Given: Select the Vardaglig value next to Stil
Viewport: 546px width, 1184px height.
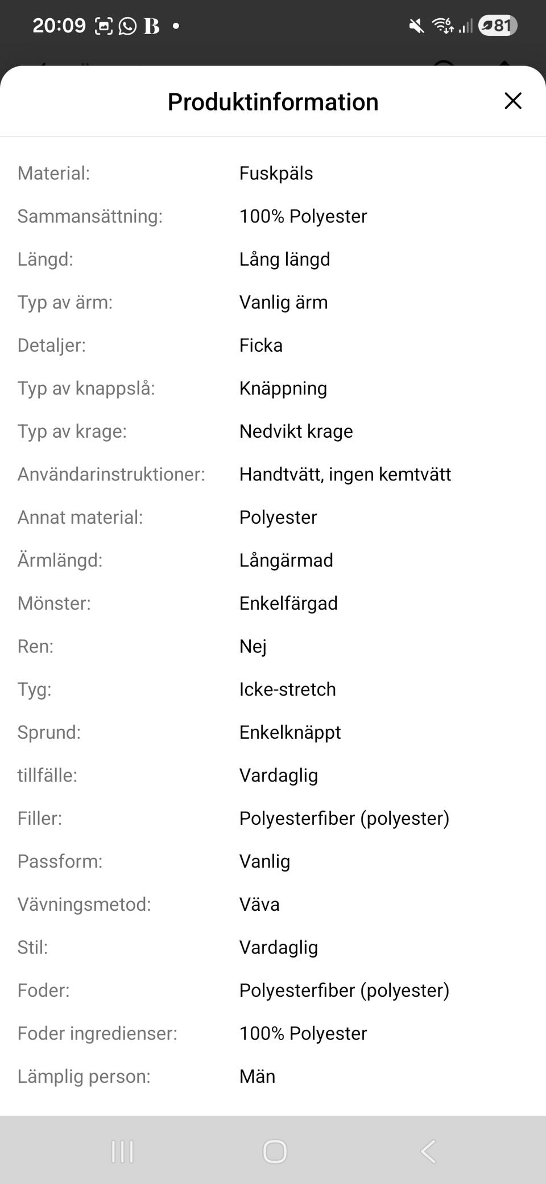Looking at the screenshot, I should [x=278, y=947].
